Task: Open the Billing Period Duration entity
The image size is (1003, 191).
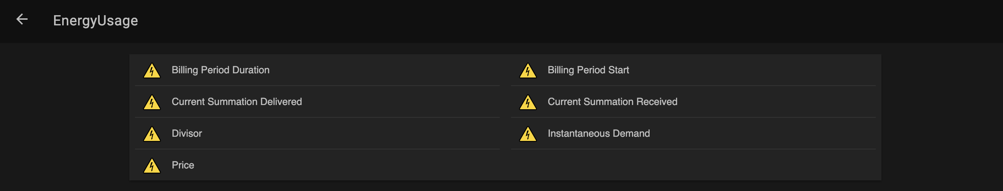Action: (221, 70)
